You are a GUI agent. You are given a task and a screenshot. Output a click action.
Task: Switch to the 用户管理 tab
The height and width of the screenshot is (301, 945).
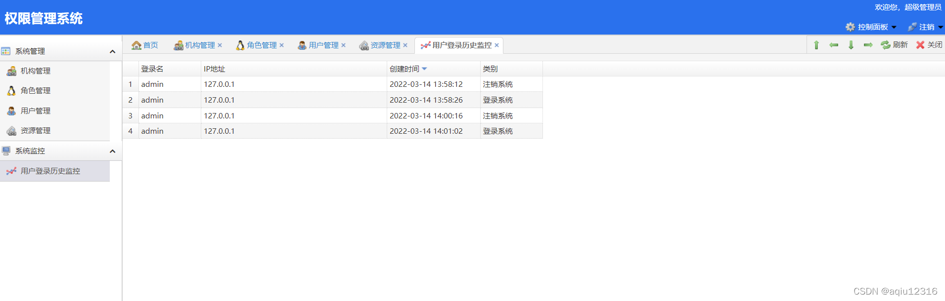(x=318, y=45)
